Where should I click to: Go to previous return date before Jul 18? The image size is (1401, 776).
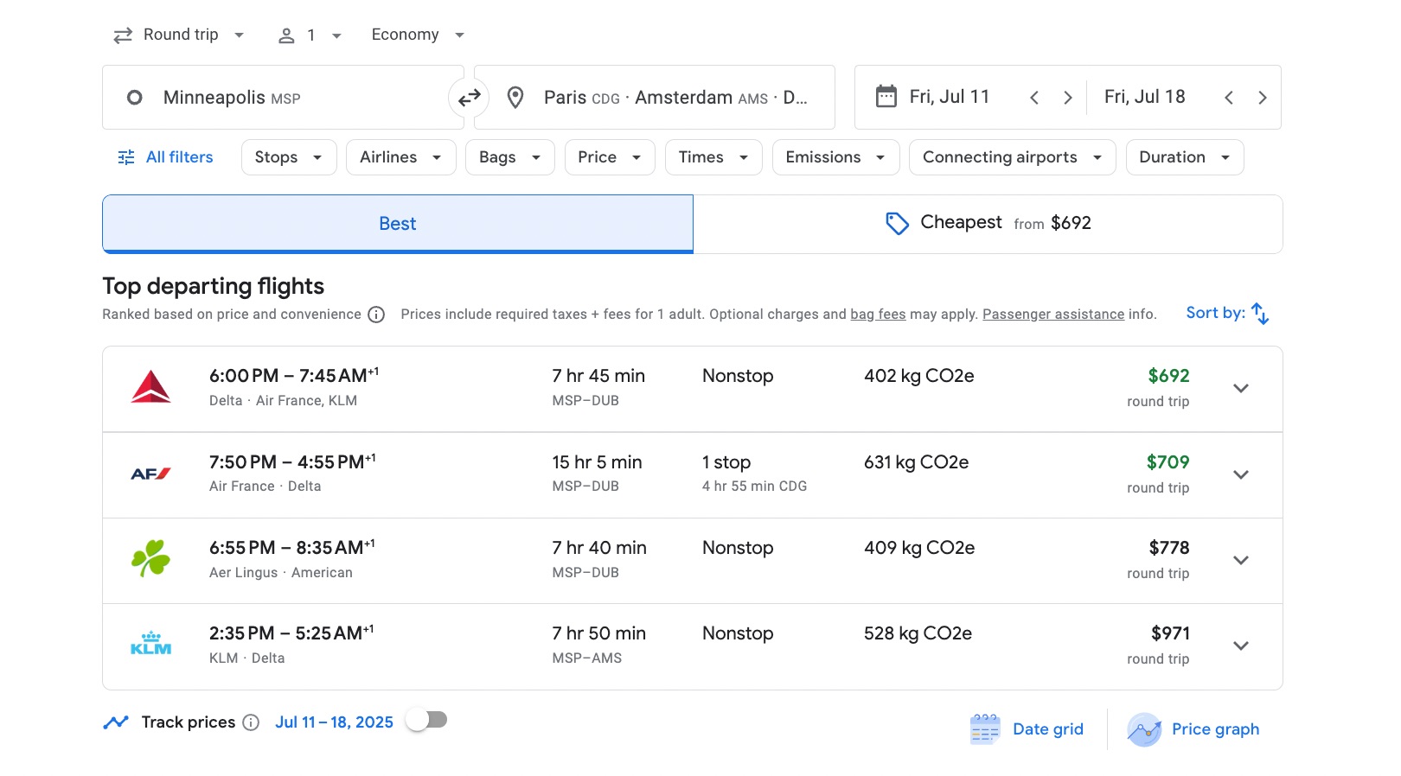[1229, 98]
